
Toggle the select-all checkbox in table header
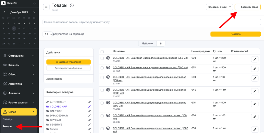click(x=102, y=51)
